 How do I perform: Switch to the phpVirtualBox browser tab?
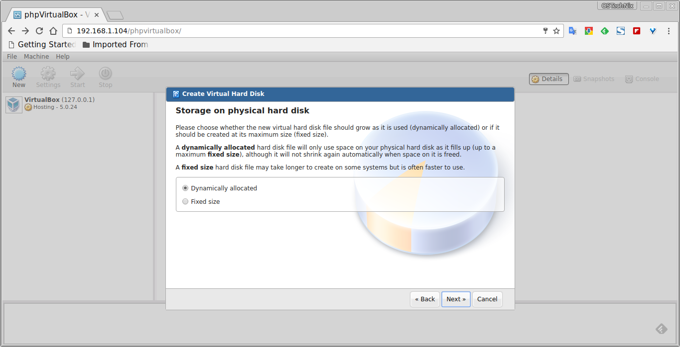pos(51,14)
